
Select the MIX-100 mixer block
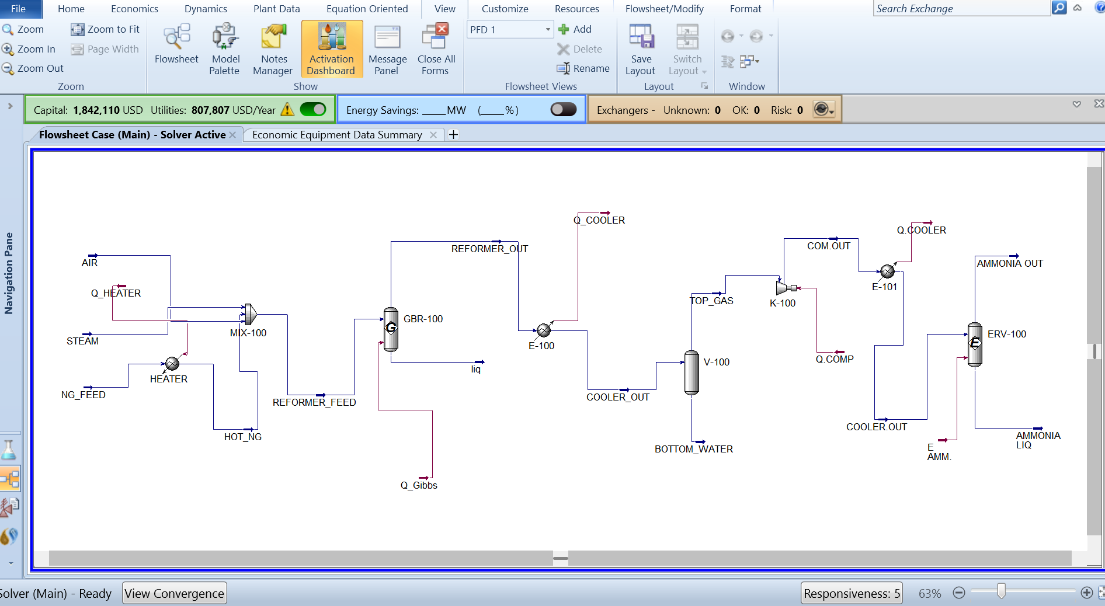click(250, 314)
